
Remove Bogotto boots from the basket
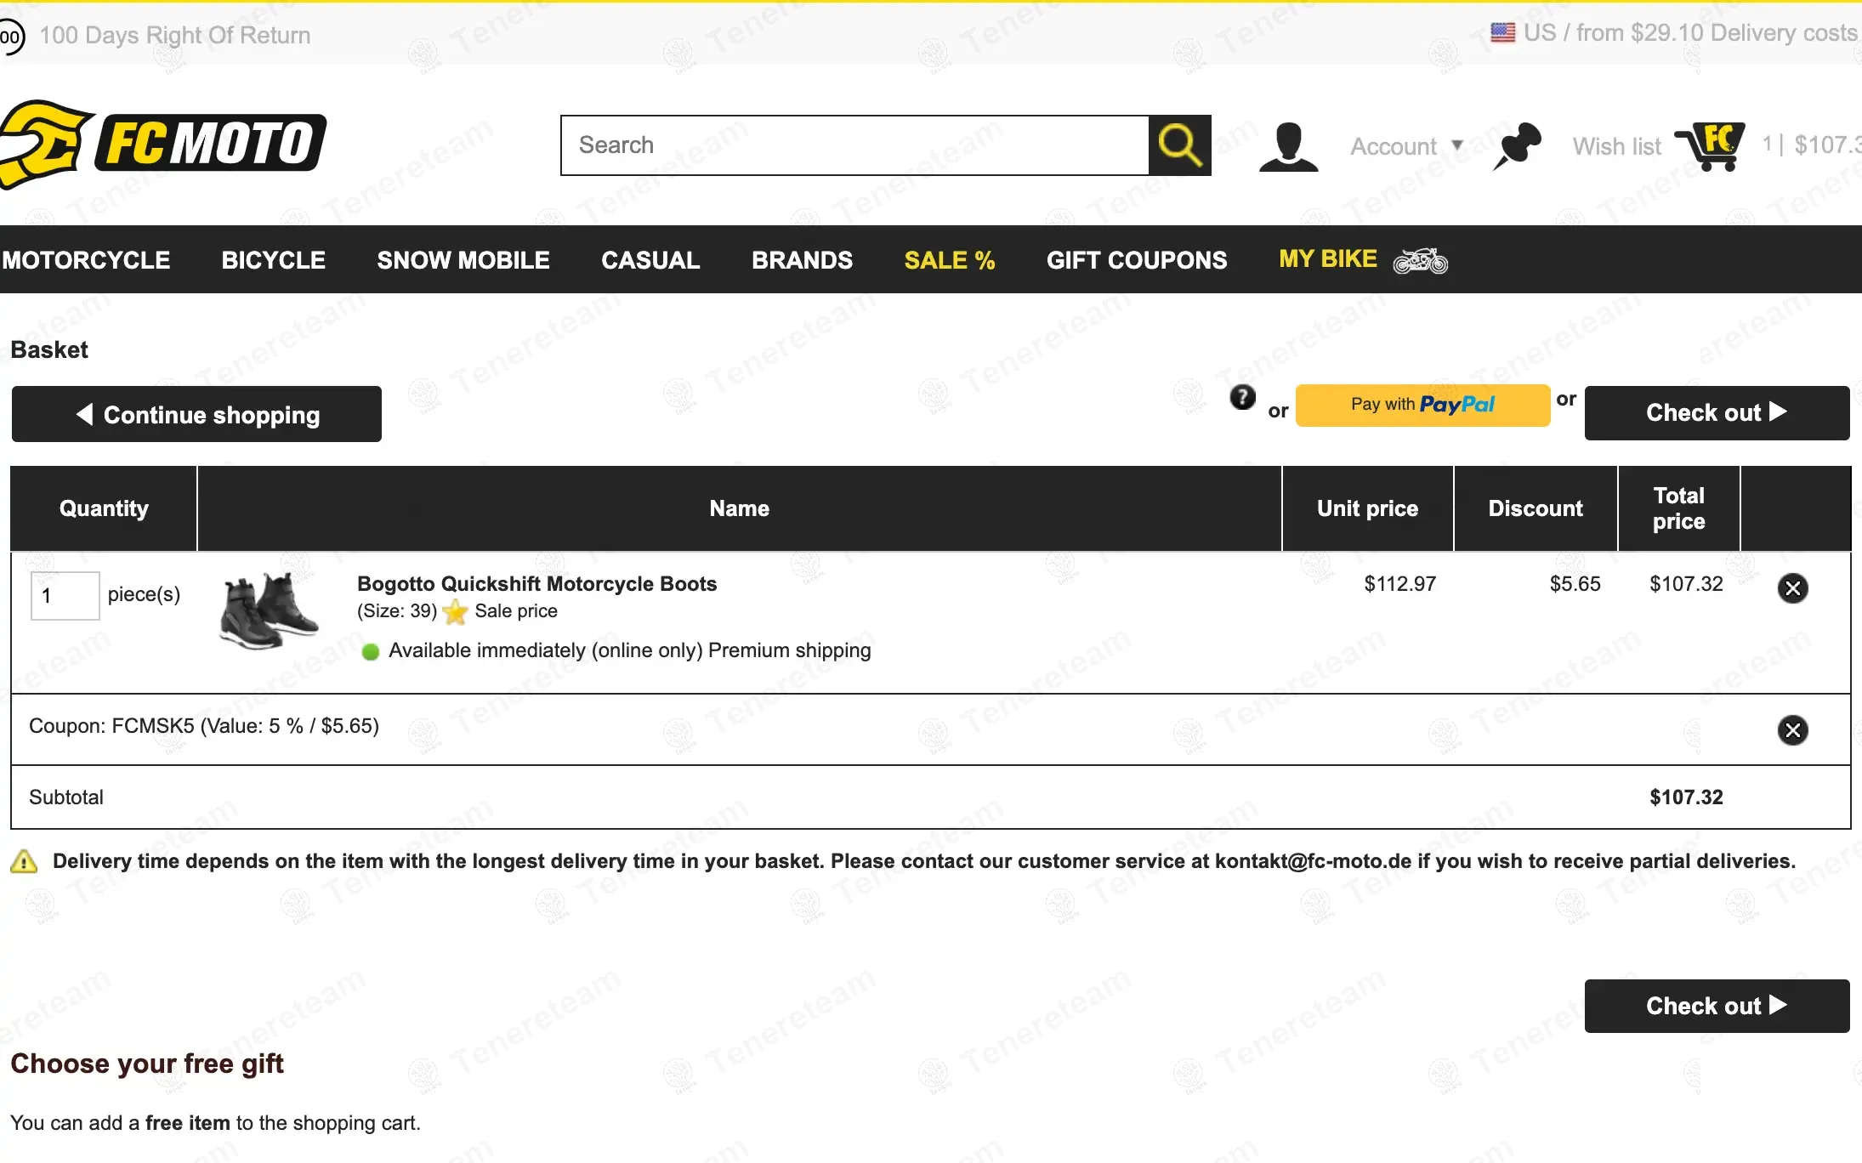point(1792,588)
